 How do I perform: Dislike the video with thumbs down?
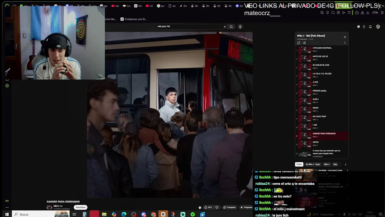[217, 207]
